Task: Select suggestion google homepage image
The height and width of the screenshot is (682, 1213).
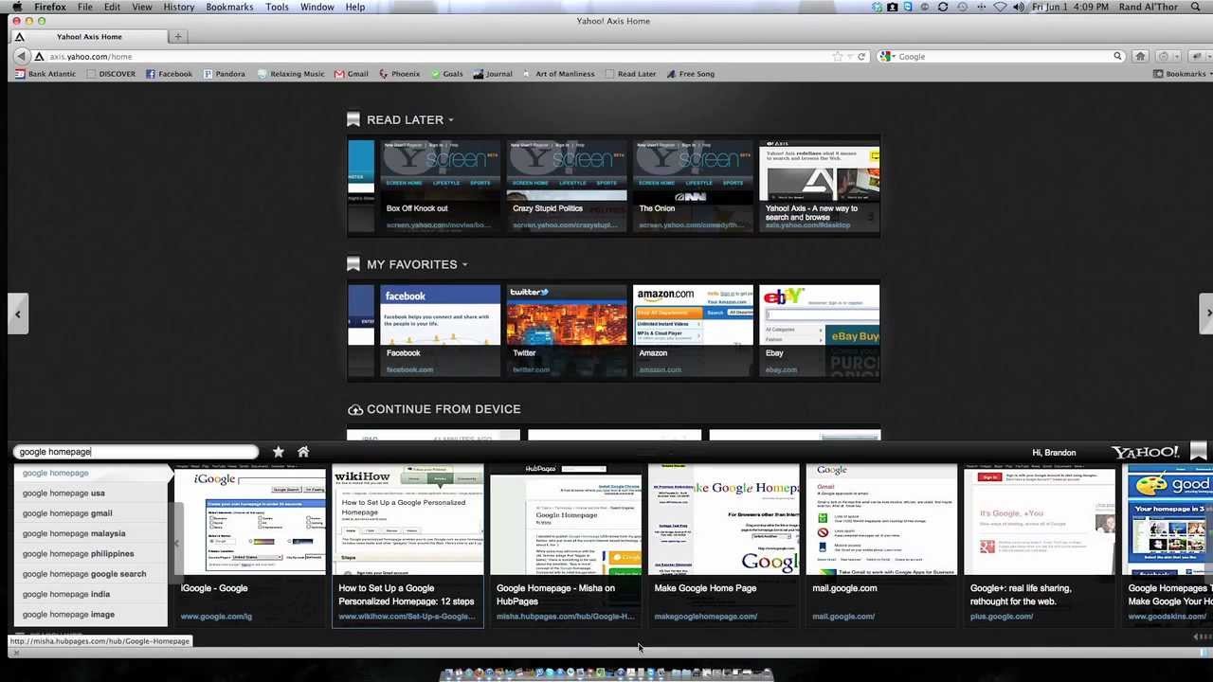Action: (x=91, y=614)
